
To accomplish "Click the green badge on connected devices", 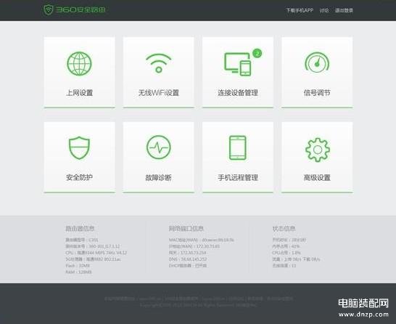I will click(257, 53).
